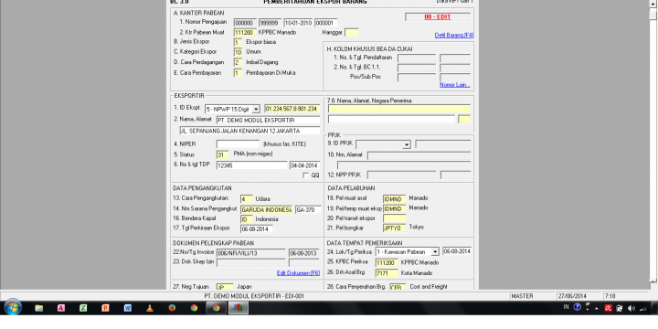Image resolution: width=658 pixels, height=329 pixels.
Task: Click the Edit Dokumen [F6] link
Action: click(298, 273)
